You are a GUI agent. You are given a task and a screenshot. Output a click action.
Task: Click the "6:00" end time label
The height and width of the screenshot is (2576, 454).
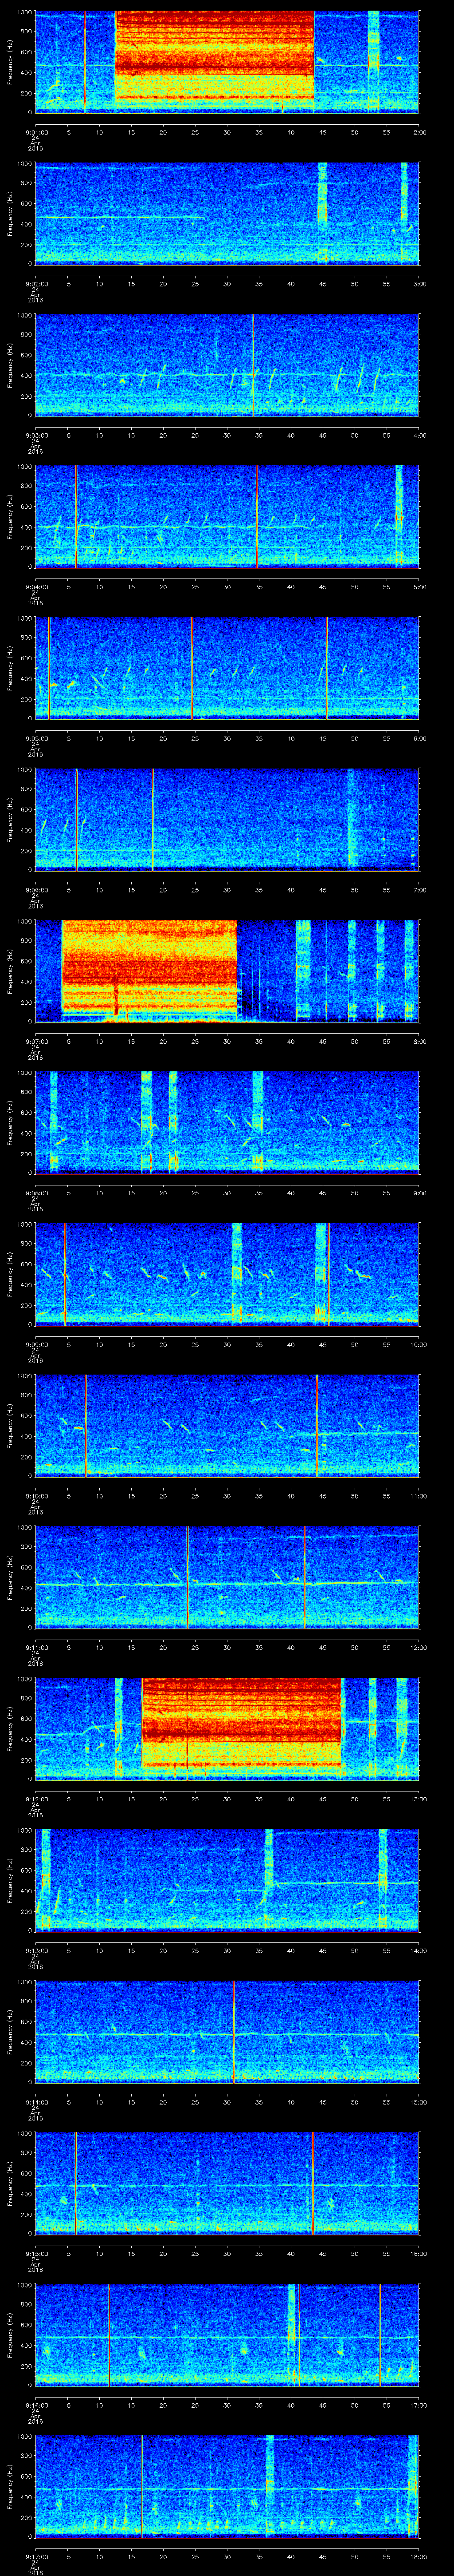tap(420, 738)
